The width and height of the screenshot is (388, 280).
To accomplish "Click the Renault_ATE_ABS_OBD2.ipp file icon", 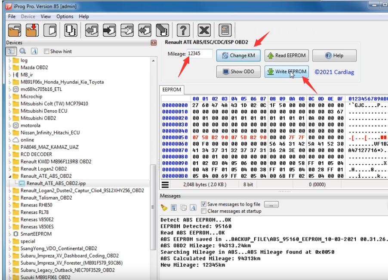I will (x=22, y=183).
